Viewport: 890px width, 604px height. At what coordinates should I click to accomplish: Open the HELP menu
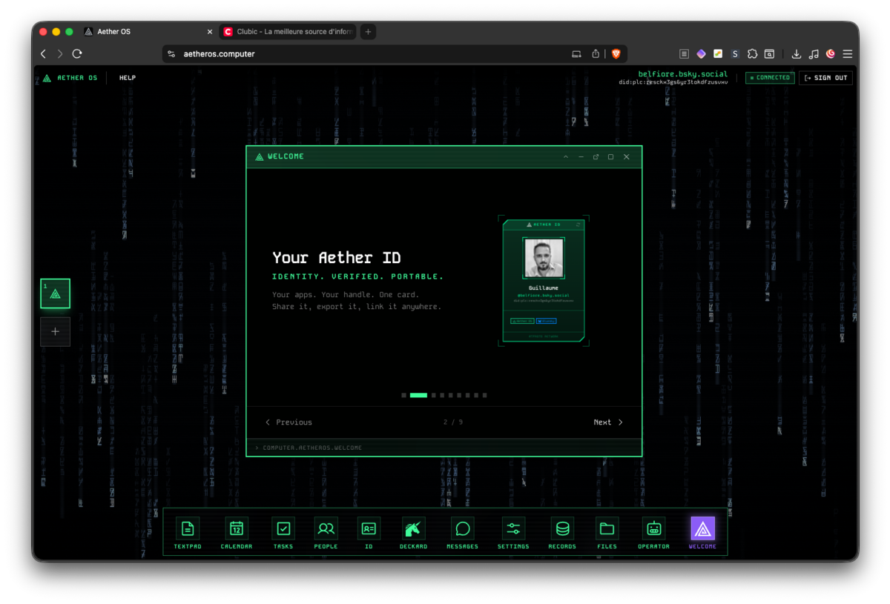coord(127,77)
